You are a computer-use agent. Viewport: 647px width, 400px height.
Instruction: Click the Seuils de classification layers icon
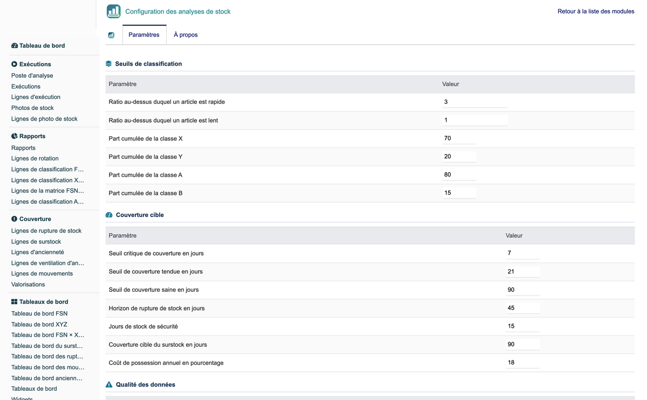[x=109, y=64]
